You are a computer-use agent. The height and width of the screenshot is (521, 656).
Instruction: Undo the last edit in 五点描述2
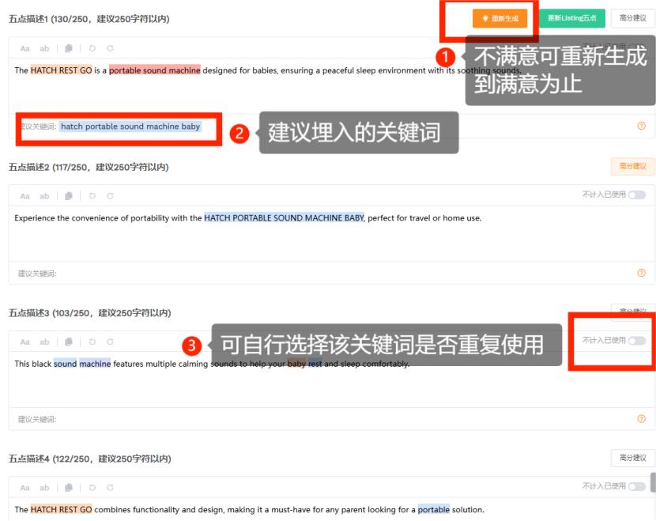(x=92, y=196)
